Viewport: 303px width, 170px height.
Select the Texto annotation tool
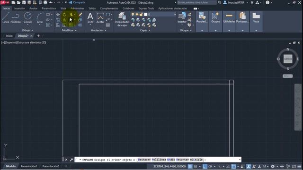[90, 18]
